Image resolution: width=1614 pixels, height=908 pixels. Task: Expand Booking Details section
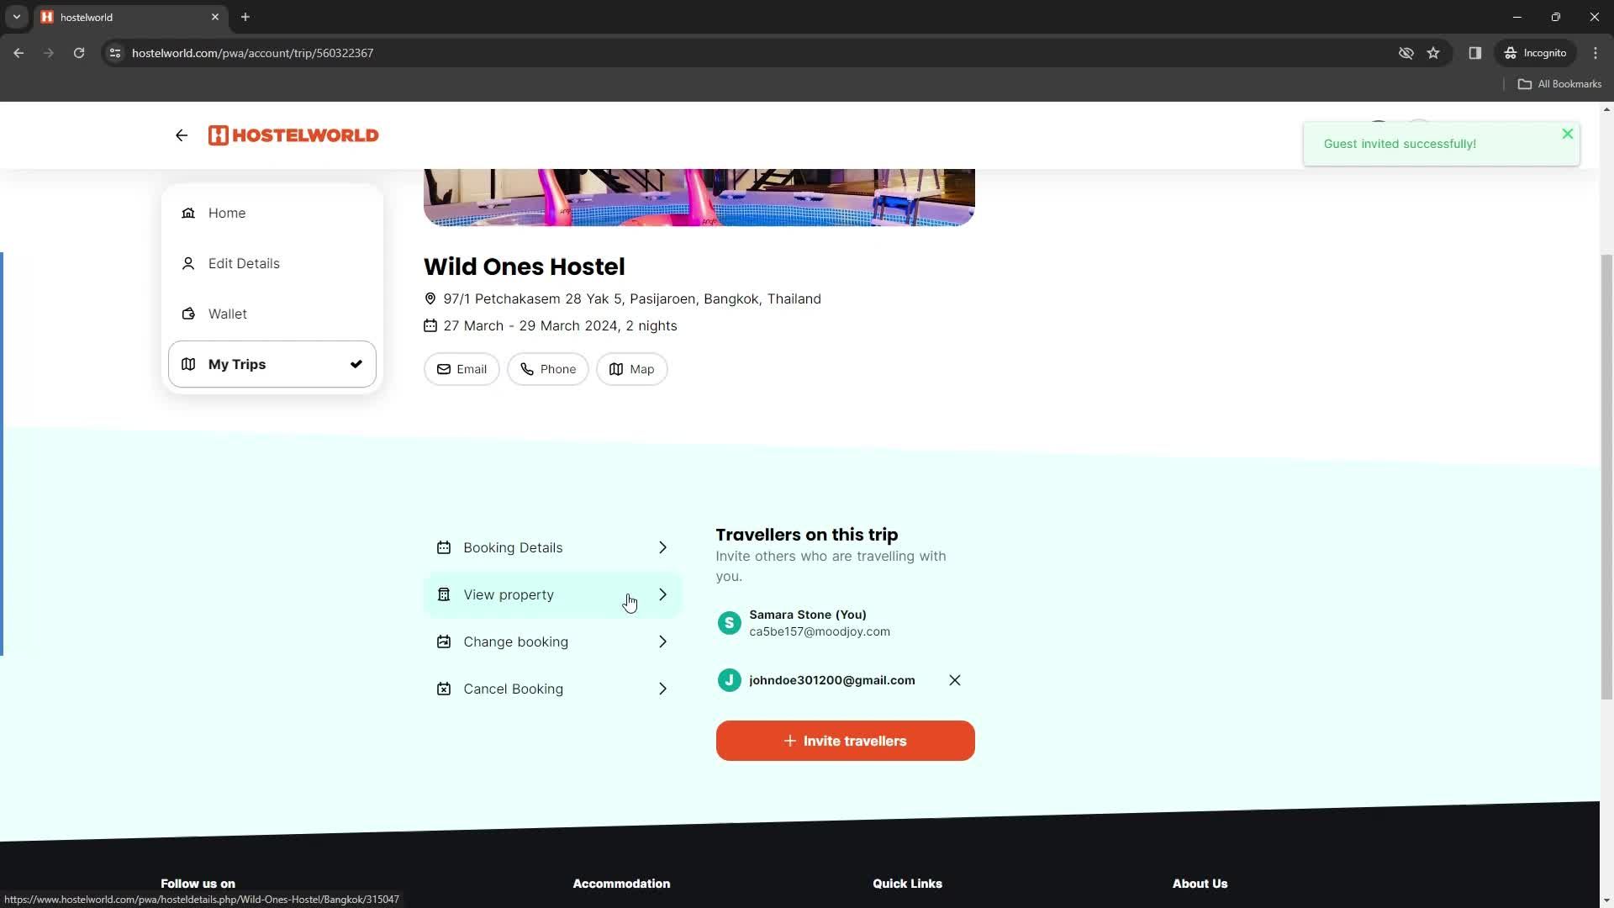(552, 547)
